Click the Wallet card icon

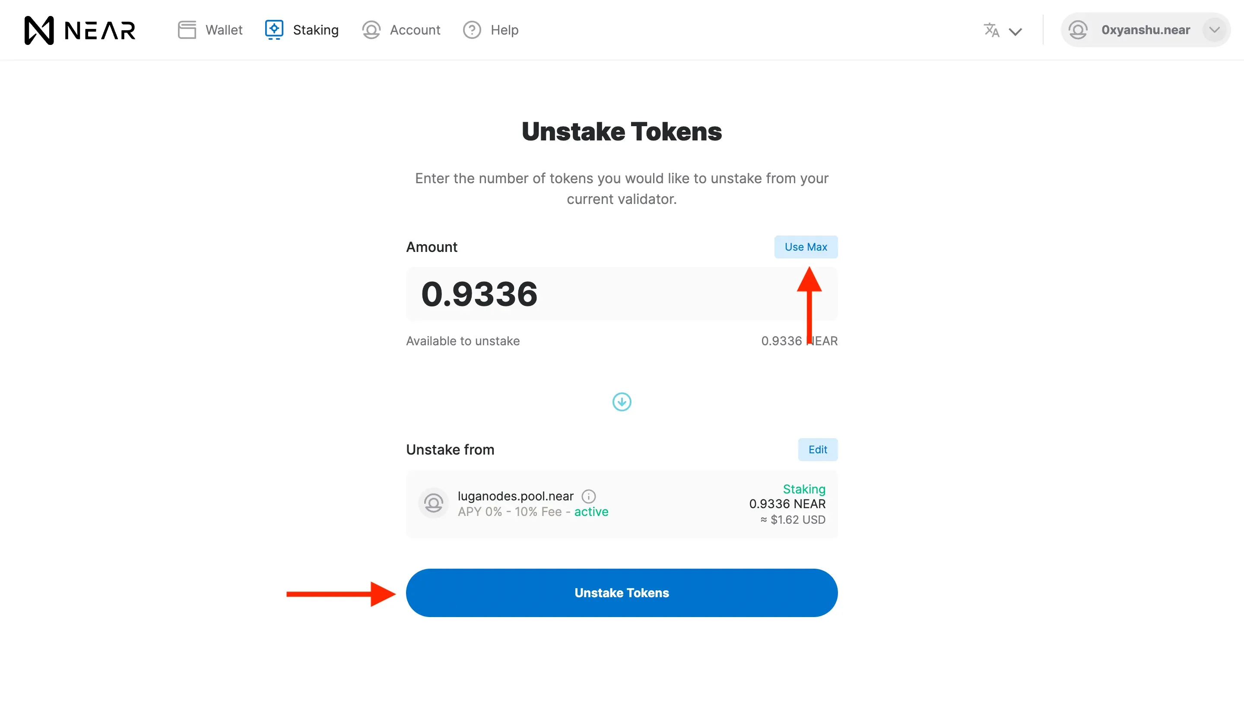point(187,30)
